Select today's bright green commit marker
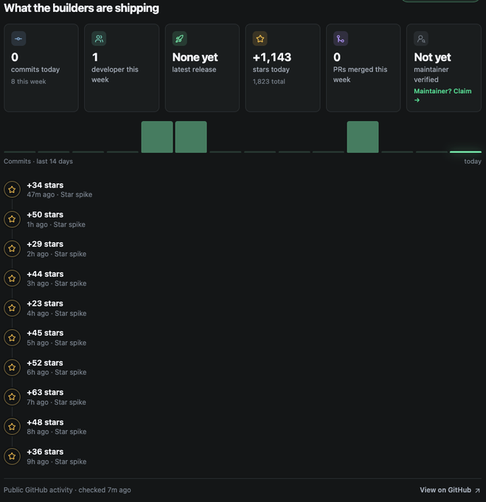The image size is (486, 502). coord(465,152)
